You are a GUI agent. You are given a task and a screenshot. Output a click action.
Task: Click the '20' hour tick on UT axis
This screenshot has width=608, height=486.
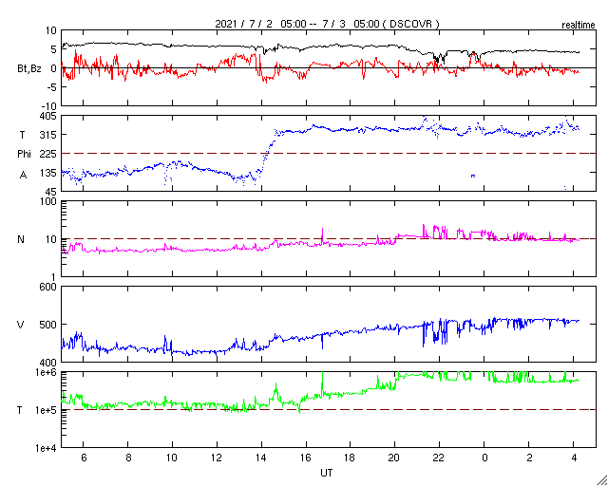click(395, 458)
